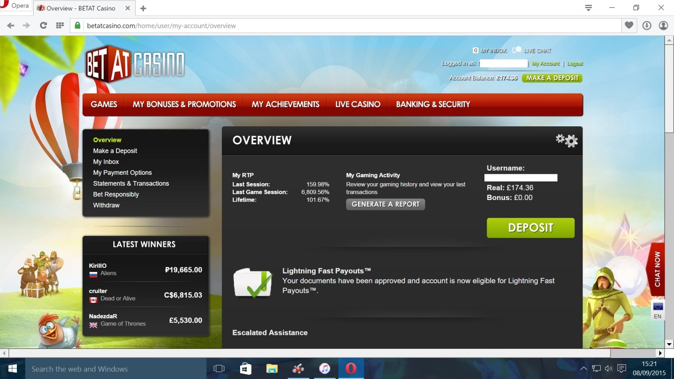
Task: Open iTunes from the taskbar
Action: coord(324,369)
